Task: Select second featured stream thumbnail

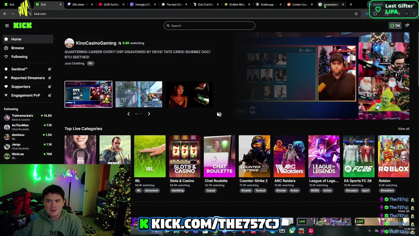Action: pos(139,94)
